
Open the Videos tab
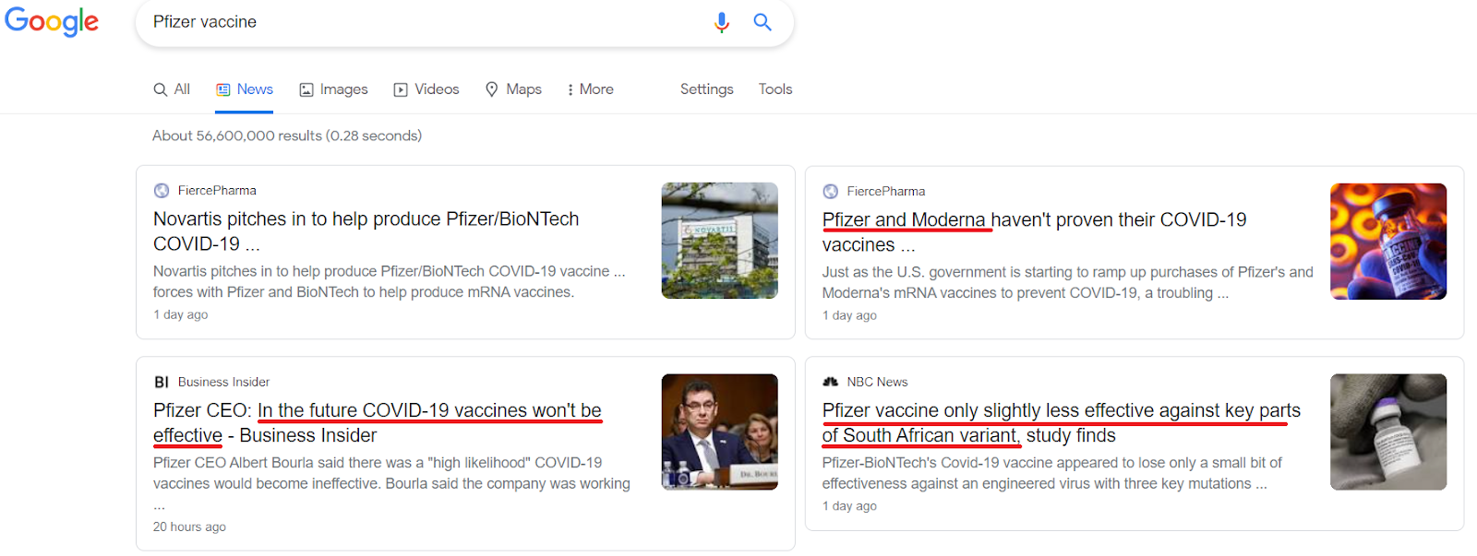426,89
